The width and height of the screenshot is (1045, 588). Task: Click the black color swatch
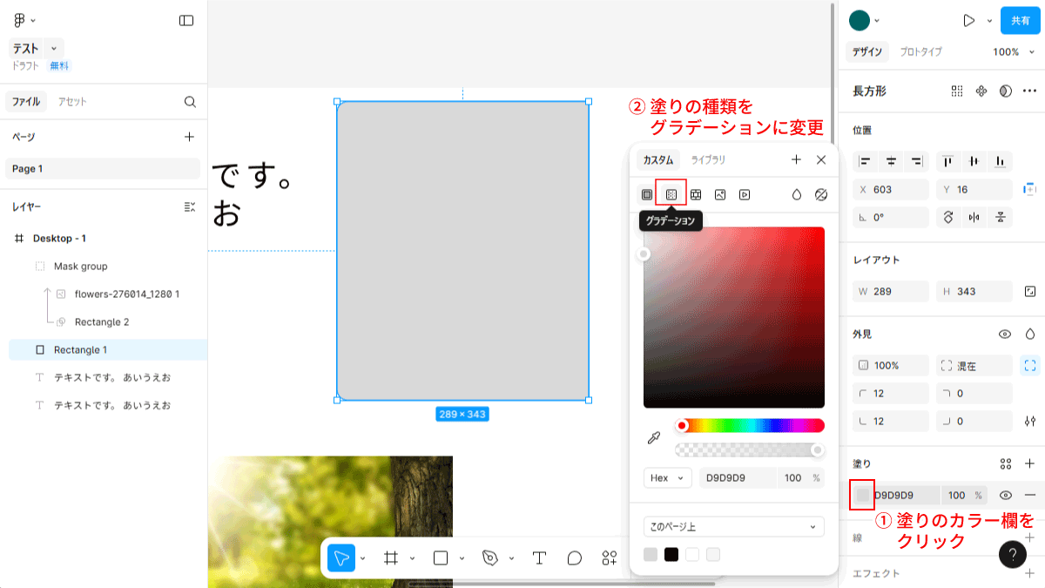point(671,554)
